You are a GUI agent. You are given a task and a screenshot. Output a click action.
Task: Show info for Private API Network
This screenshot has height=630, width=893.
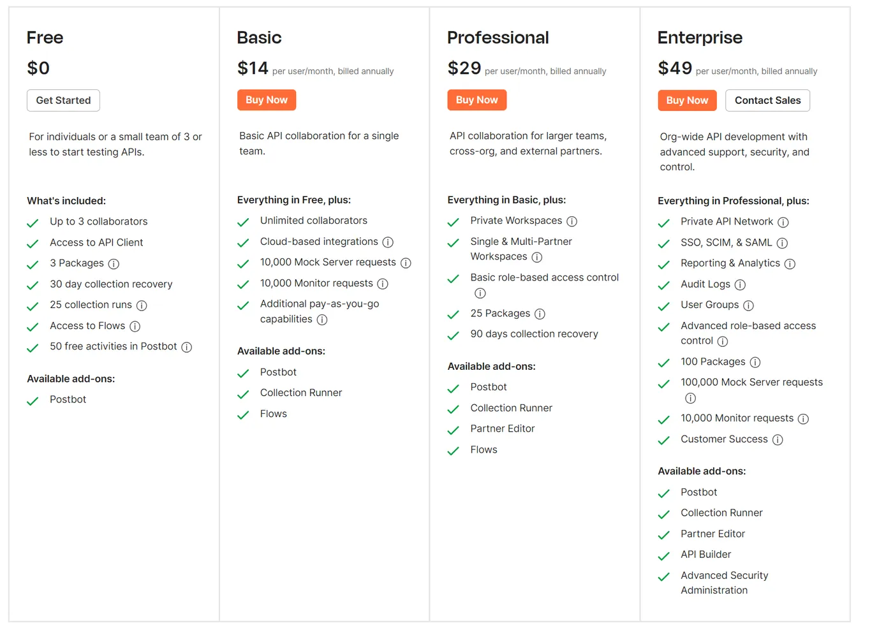[783, 222]
